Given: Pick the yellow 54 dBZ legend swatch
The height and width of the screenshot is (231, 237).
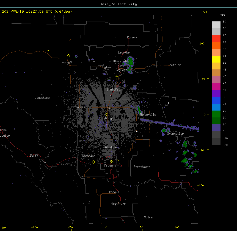Looking at the screenshot, I should pos(216,59).
